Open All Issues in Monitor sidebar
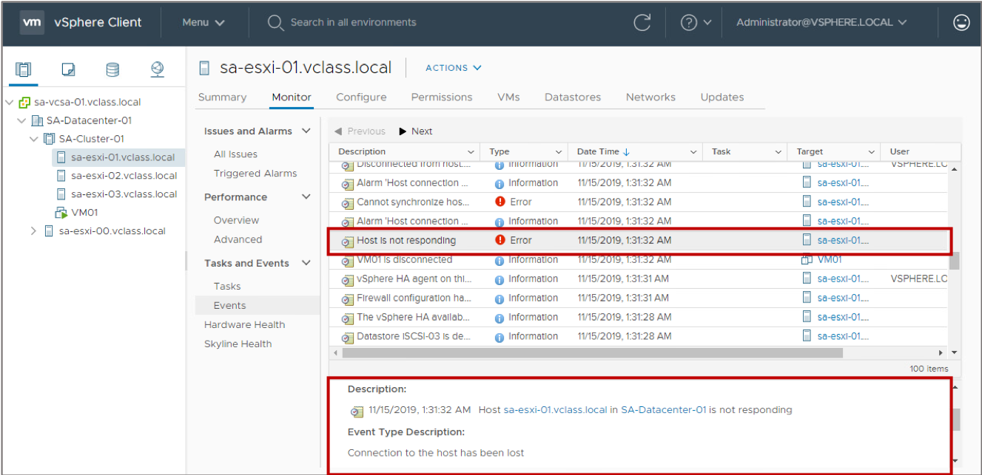982x475 pixels. 236,154
